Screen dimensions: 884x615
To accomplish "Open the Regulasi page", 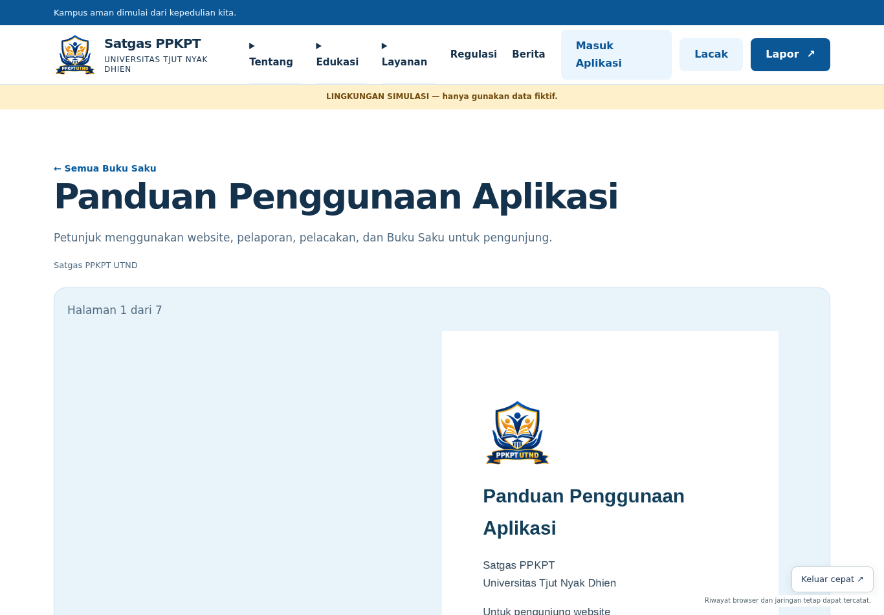I will pyautogui.click(x=474, y=54).
